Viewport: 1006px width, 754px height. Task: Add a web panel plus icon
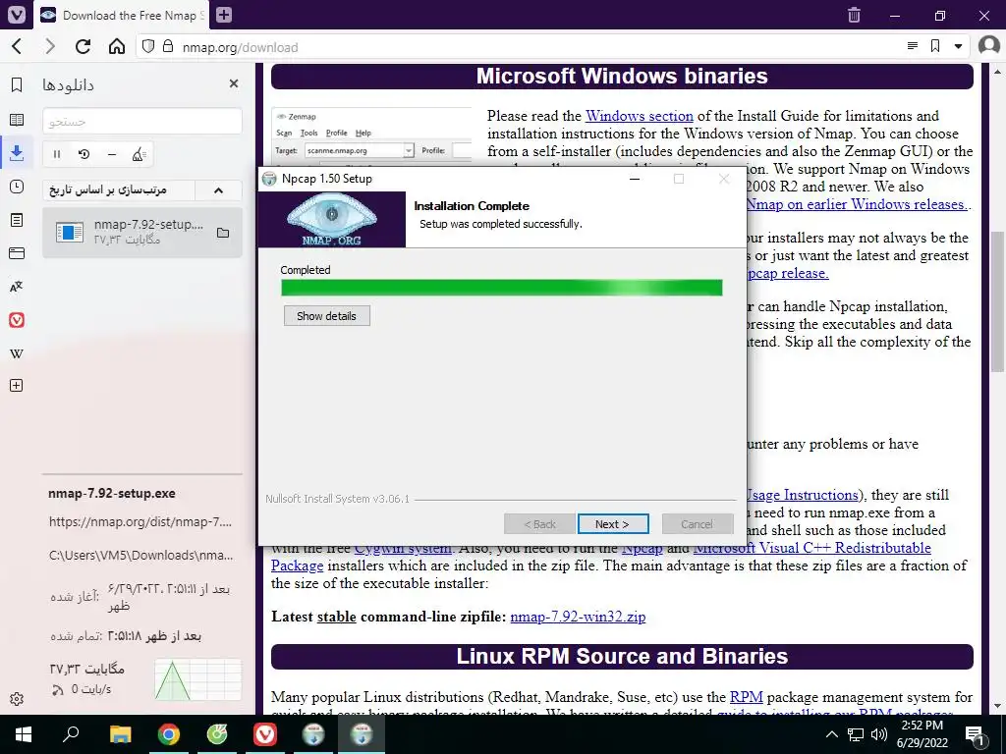pos(17,385)
